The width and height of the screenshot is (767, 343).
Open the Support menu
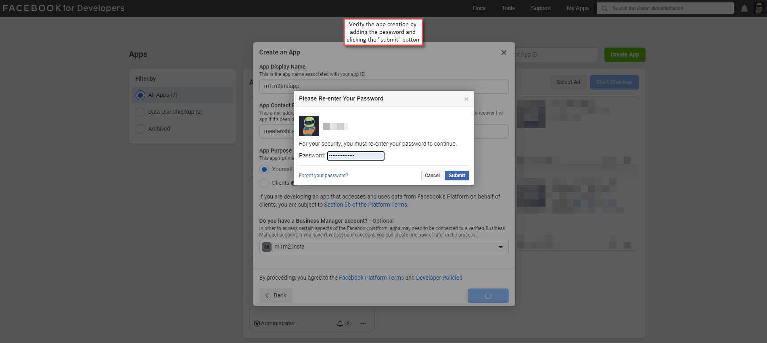[x=541, y=8]
